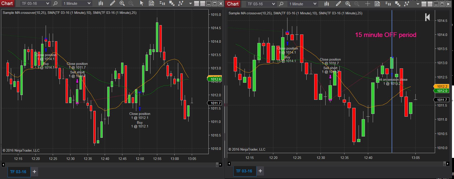Click '15 minute OFF period' text annotation
The image size is (454, 179).
click(x=386, y=35)
